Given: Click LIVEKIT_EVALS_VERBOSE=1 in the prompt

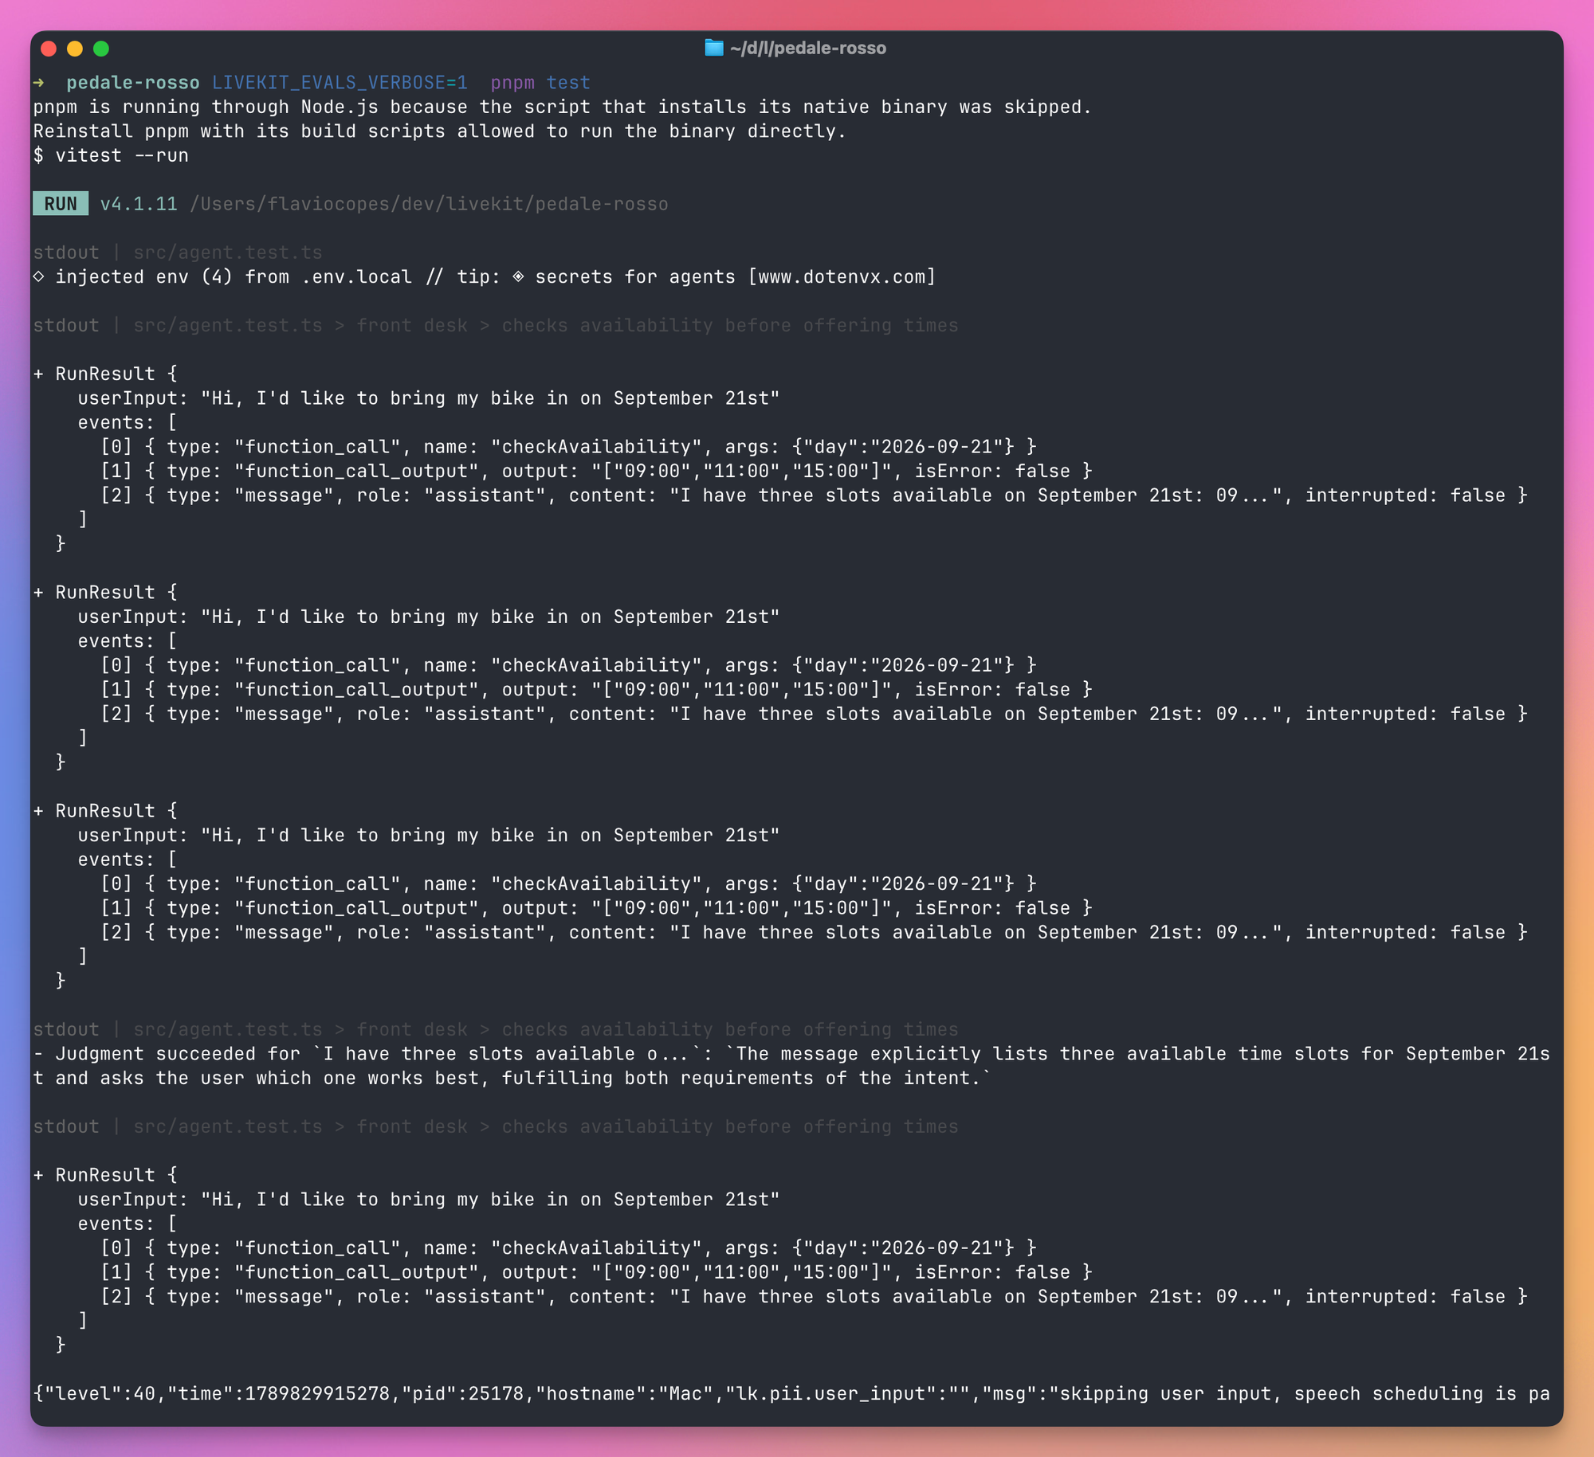Looking at the screenshot, I should pyautogui.click(x=340, y=83).
